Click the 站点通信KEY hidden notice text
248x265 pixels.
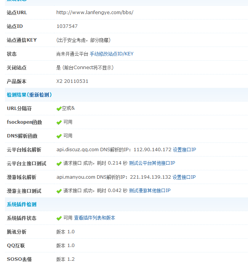pyautogui.click(x=83, y=40)
